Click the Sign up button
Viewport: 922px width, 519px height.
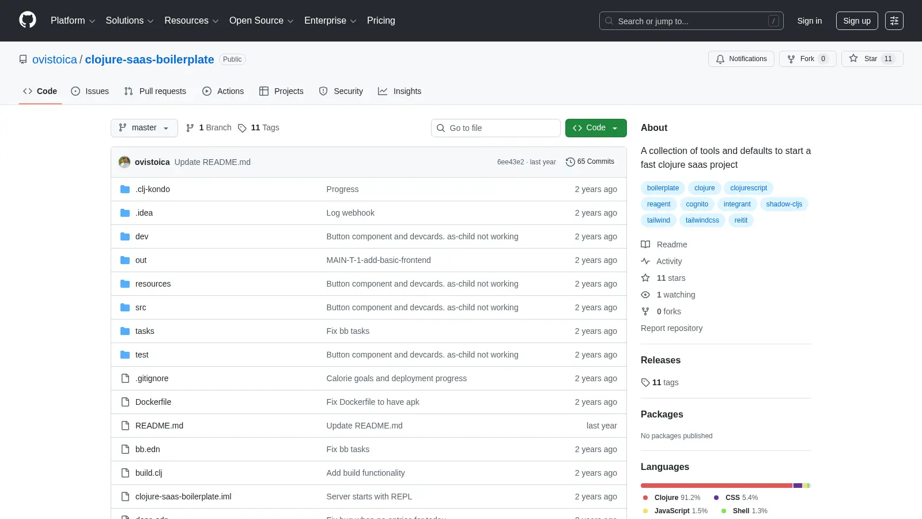(857, 21)
